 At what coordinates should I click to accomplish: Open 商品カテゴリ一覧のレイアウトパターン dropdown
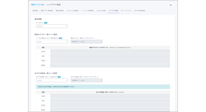(x=87, y=42)
